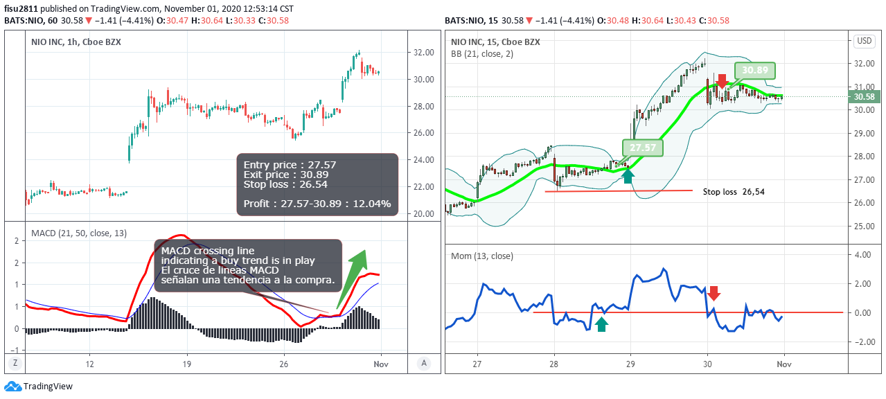Click the TradingView logo icon
This screenshot has height=399, width=886.
click(12, 387)
